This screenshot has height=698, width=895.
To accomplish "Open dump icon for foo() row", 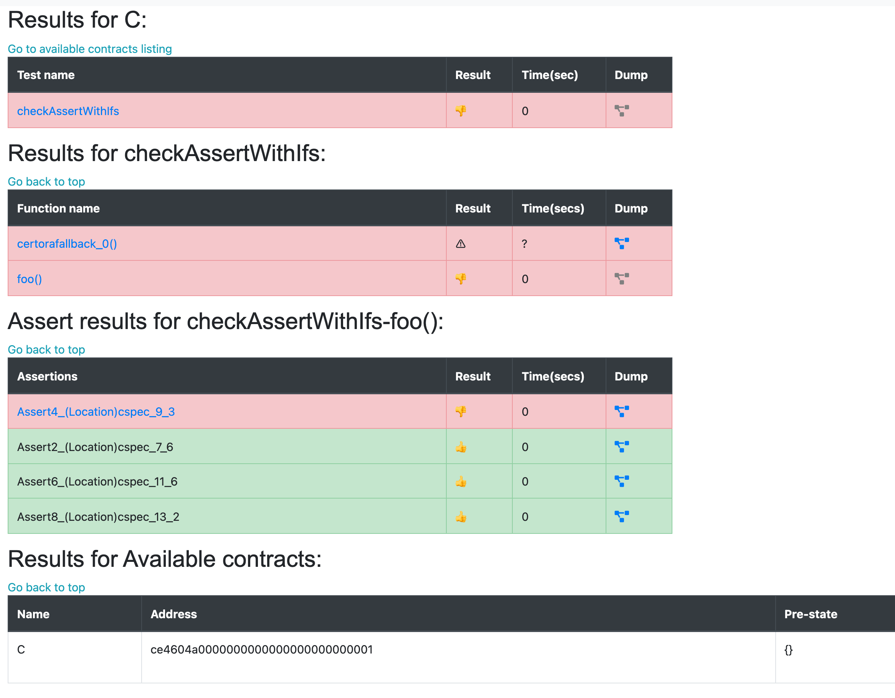I will 621,278.
